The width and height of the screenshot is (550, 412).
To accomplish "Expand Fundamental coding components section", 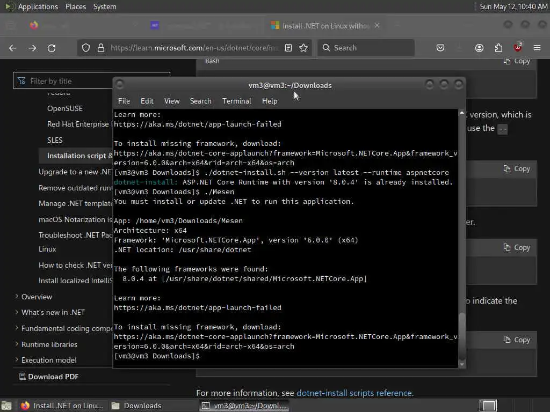I will [63, 328].
